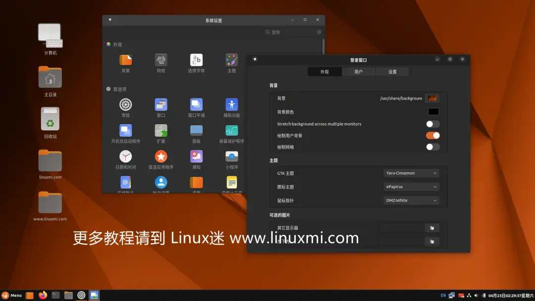Open the 主题 (Themes) settings icon
Image resolution: width=535 pixels, height=301 pixels.
231,60
